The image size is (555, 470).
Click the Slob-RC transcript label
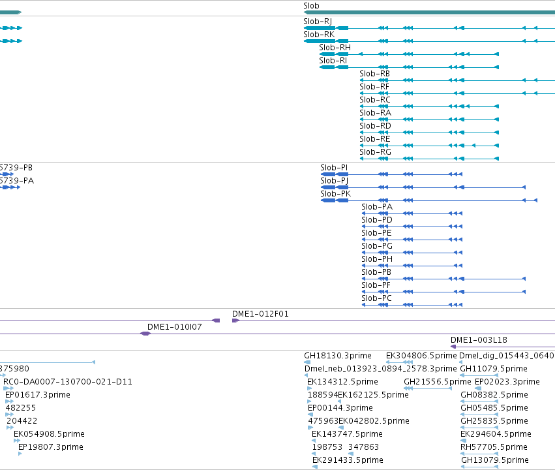coord(375,100)
